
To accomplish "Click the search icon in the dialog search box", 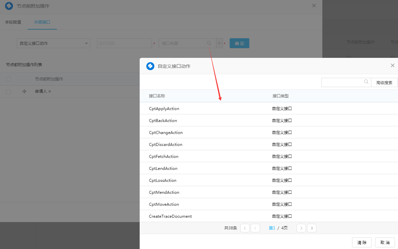I will tap(366, 82).
